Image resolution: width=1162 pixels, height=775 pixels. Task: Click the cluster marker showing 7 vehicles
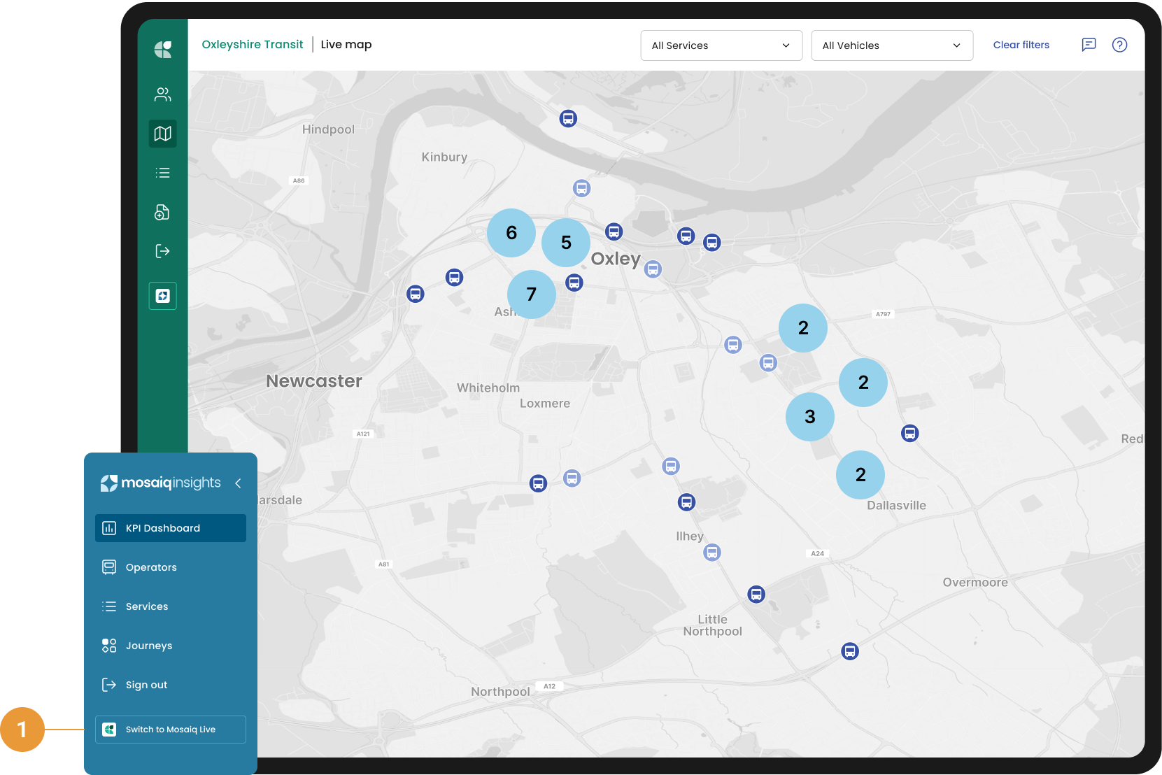pyautogui.click(x=531, y=294)
